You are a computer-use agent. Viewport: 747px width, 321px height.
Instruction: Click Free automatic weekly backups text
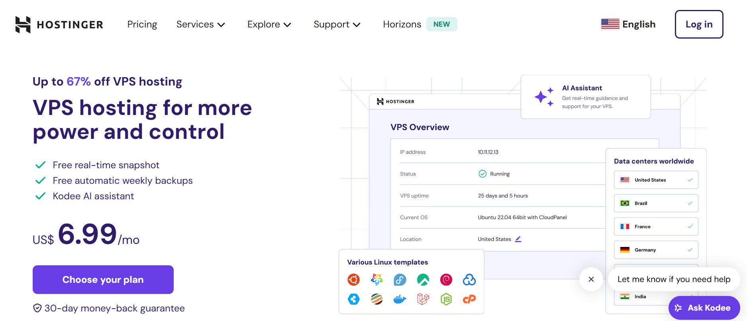coord(123,181)
